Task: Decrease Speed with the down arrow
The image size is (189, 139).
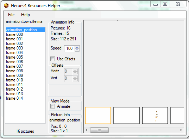Action: coord(77,50)
